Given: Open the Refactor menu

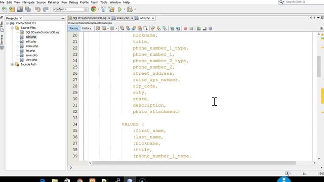Looking at the screenshot, I should (54, 2).
